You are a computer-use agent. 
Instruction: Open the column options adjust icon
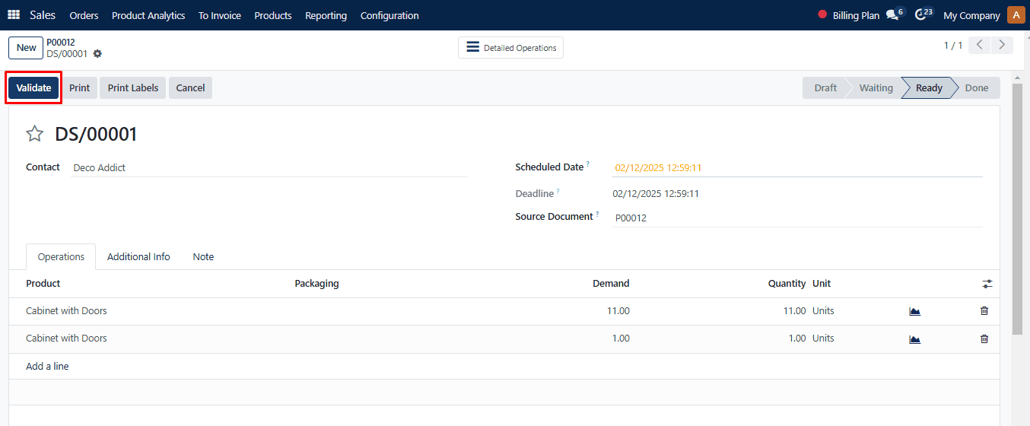(x=987, y=284)
